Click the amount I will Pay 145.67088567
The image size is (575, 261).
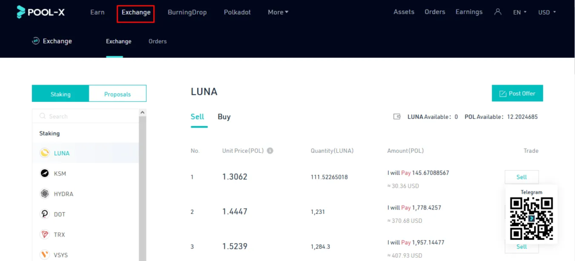[418, 173]
